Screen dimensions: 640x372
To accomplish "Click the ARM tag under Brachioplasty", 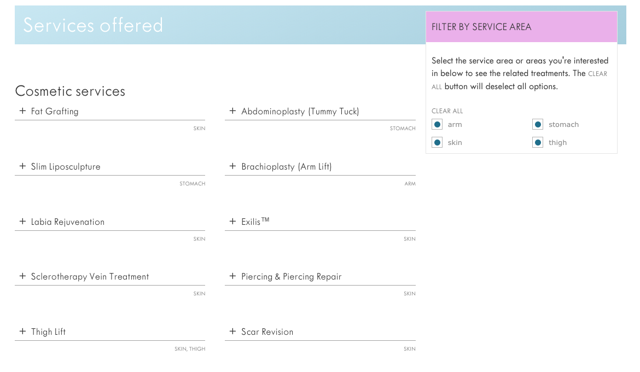I will point(410,184).
